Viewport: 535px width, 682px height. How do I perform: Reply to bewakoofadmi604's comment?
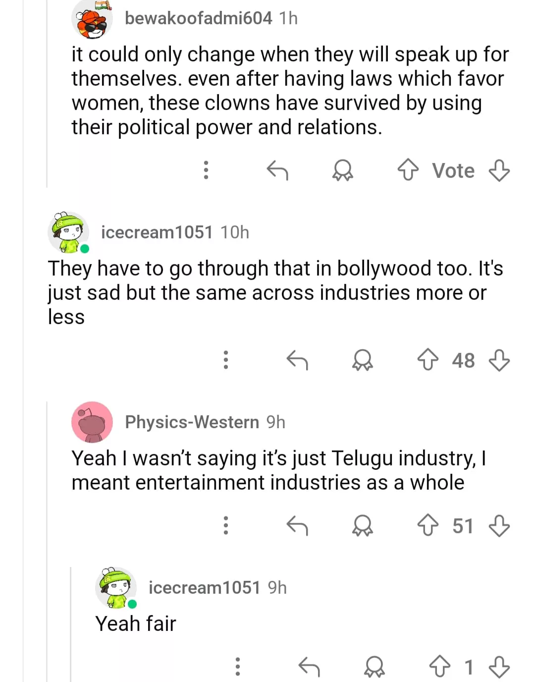click(277, 170)
